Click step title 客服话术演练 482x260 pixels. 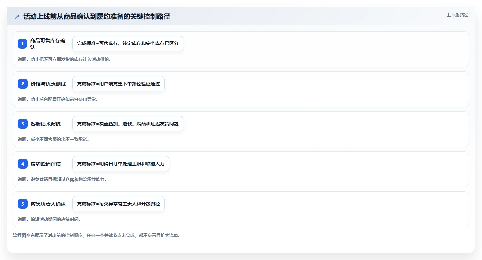(46, 124)
